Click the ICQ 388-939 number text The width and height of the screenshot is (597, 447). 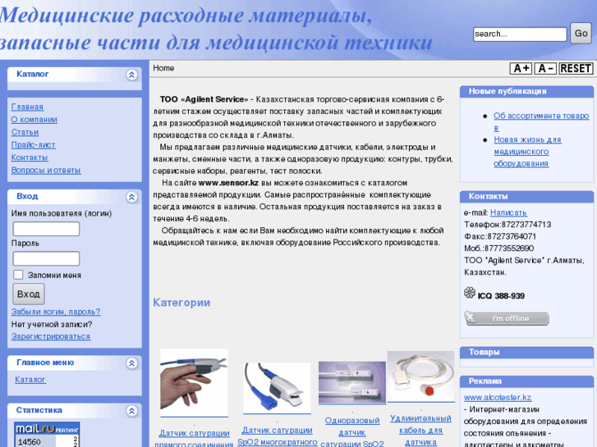(501, 296)
